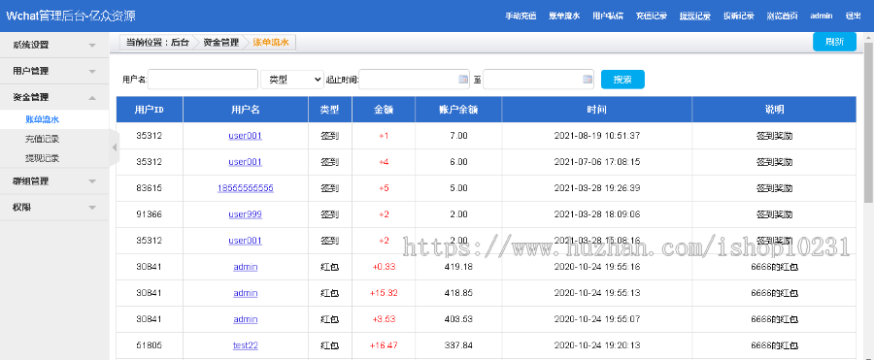Open the start date calendar picker icon

[463, 80]
